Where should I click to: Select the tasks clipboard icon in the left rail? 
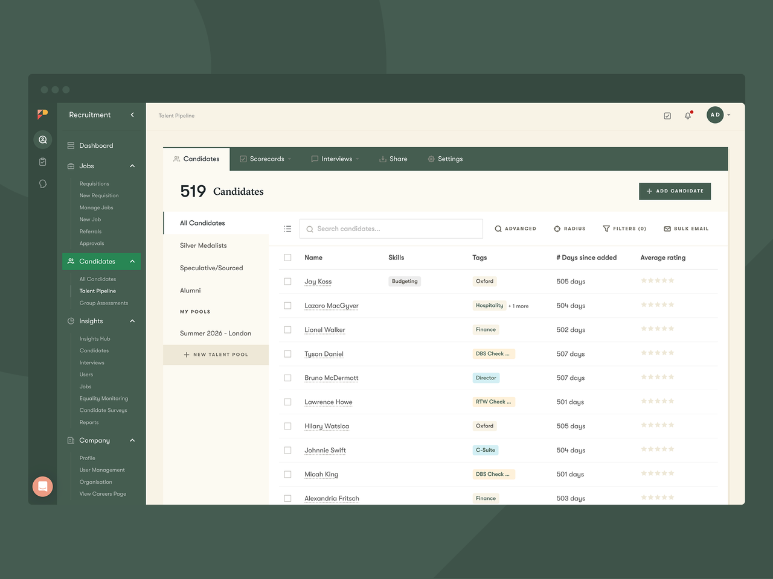click(42, 161)
